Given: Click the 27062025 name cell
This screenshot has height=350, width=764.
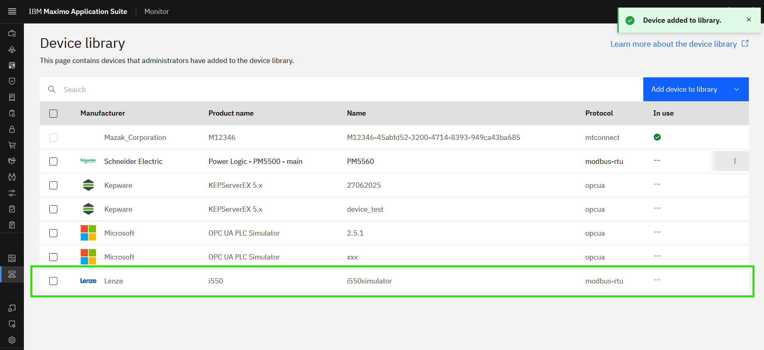Looking at the screenshot, I should pos(364,185).
